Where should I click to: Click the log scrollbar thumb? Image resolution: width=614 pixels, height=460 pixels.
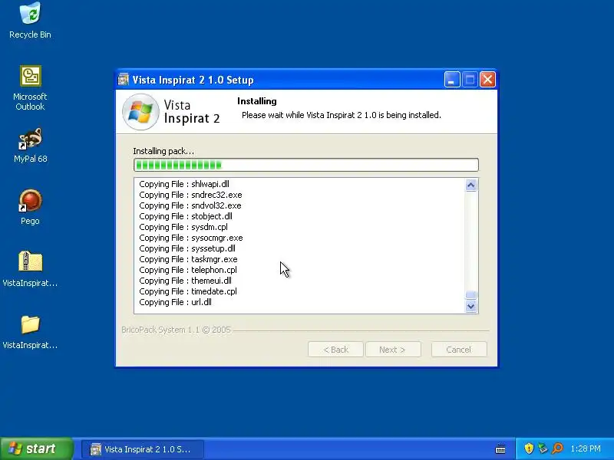471,295
